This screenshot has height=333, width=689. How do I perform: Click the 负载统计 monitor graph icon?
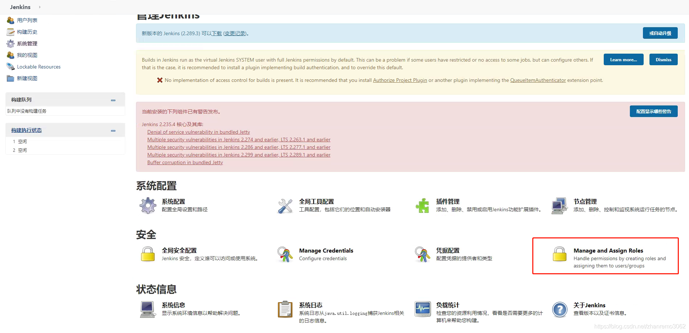[423, 309]
